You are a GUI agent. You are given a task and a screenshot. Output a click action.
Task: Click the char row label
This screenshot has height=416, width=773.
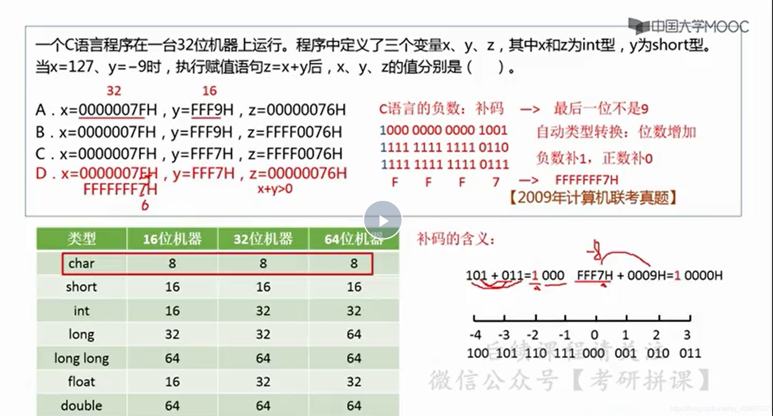coord(81,263)
